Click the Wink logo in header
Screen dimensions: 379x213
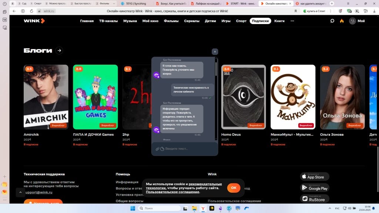34,21
